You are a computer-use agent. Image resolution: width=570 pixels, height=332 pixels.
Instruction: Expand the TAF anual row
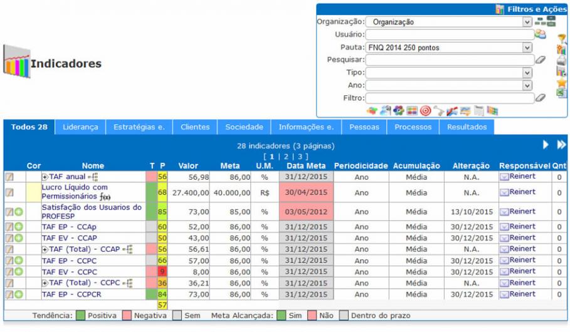pyautogui.click(x=45, y=177)
